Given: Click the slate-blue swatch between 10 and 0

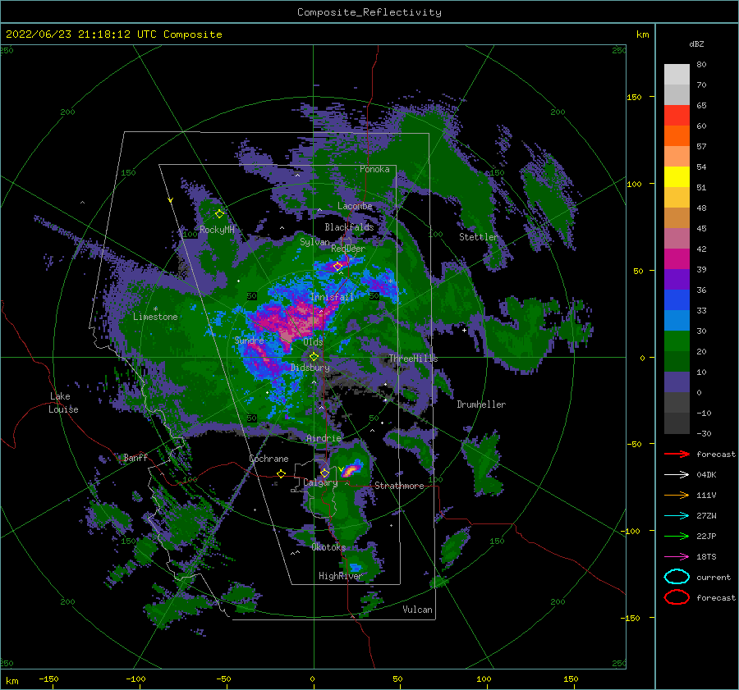Looking at the screenshot, I should 677,382.
